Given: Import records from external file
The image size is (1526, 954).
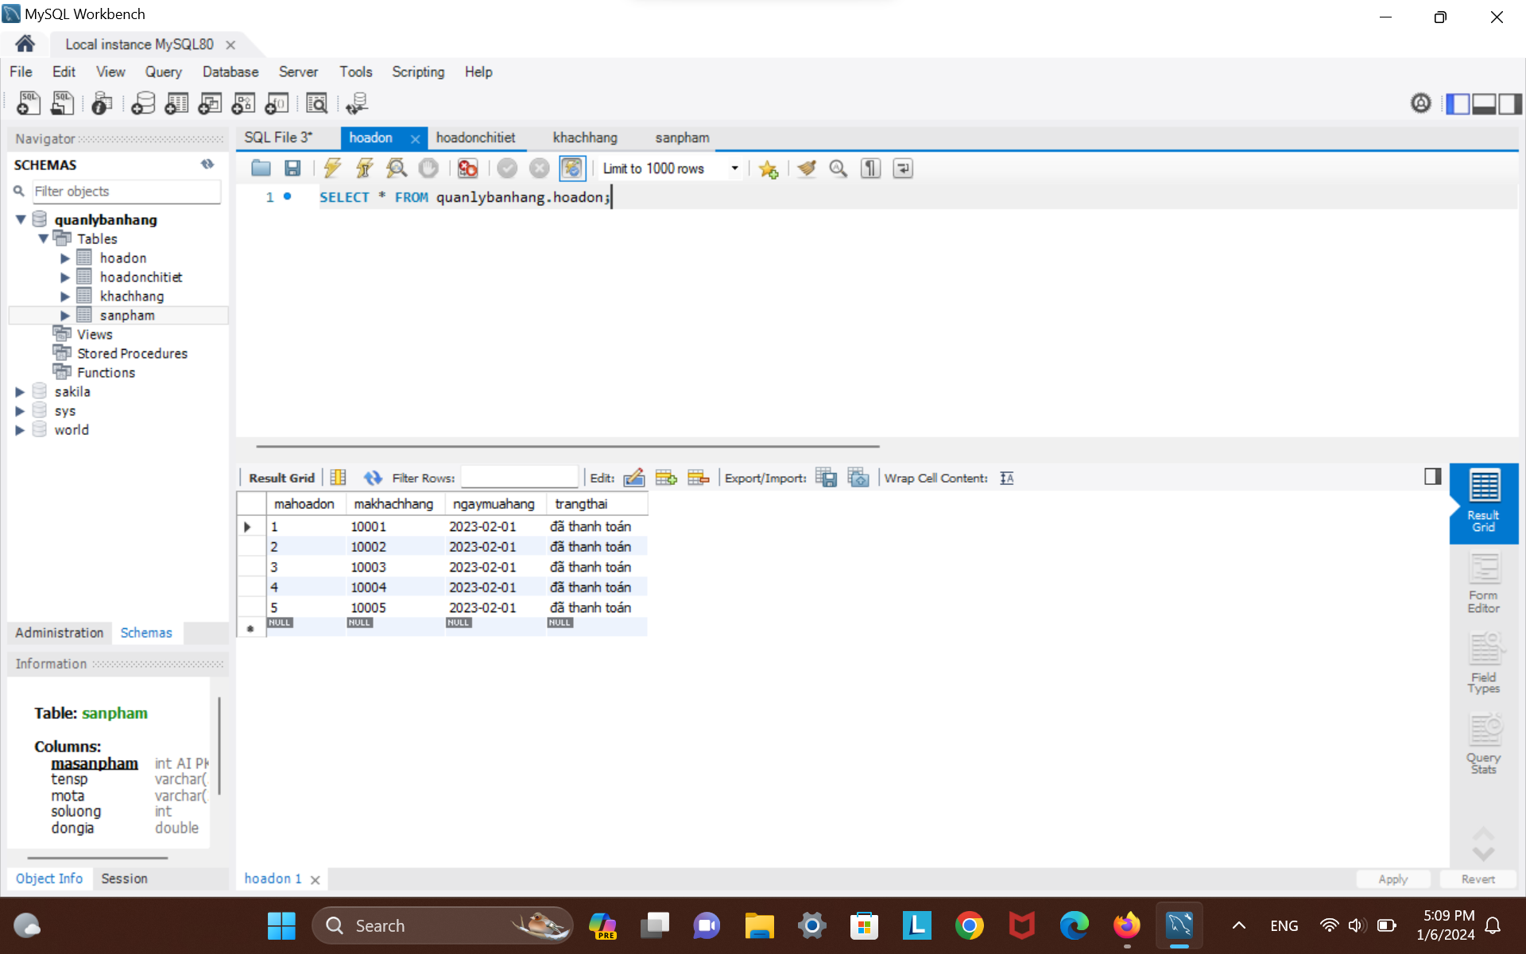Looking at the screenshot, I should 858,478.
